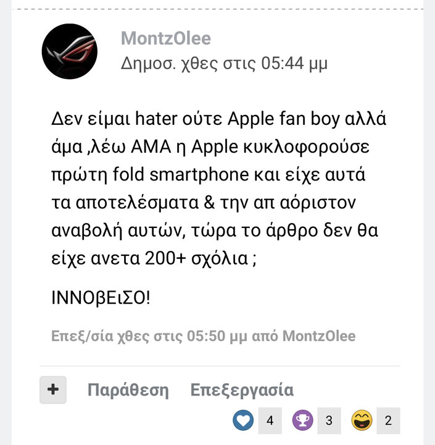Click the 200+ σχόλια text
The height and width of the screenshot is (445, 435).
pos(196,258)
